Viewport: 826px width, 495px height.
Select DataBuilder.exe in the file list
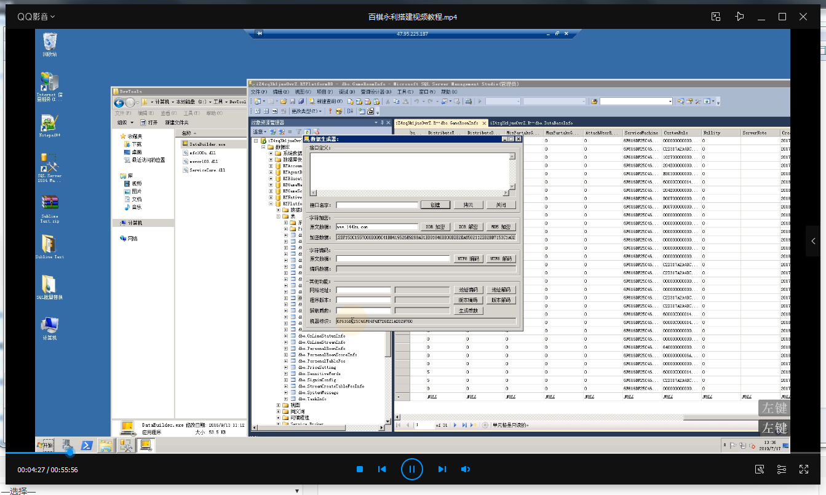(x=207, y=144)
